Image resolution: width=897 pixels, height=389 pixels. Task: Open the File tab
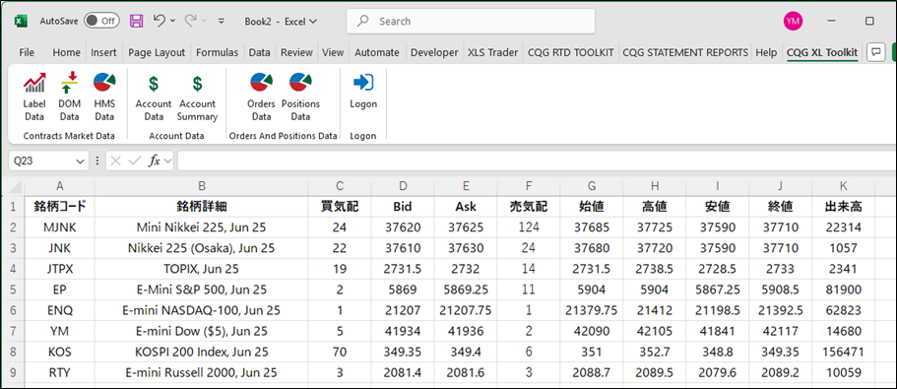[27, 52]
